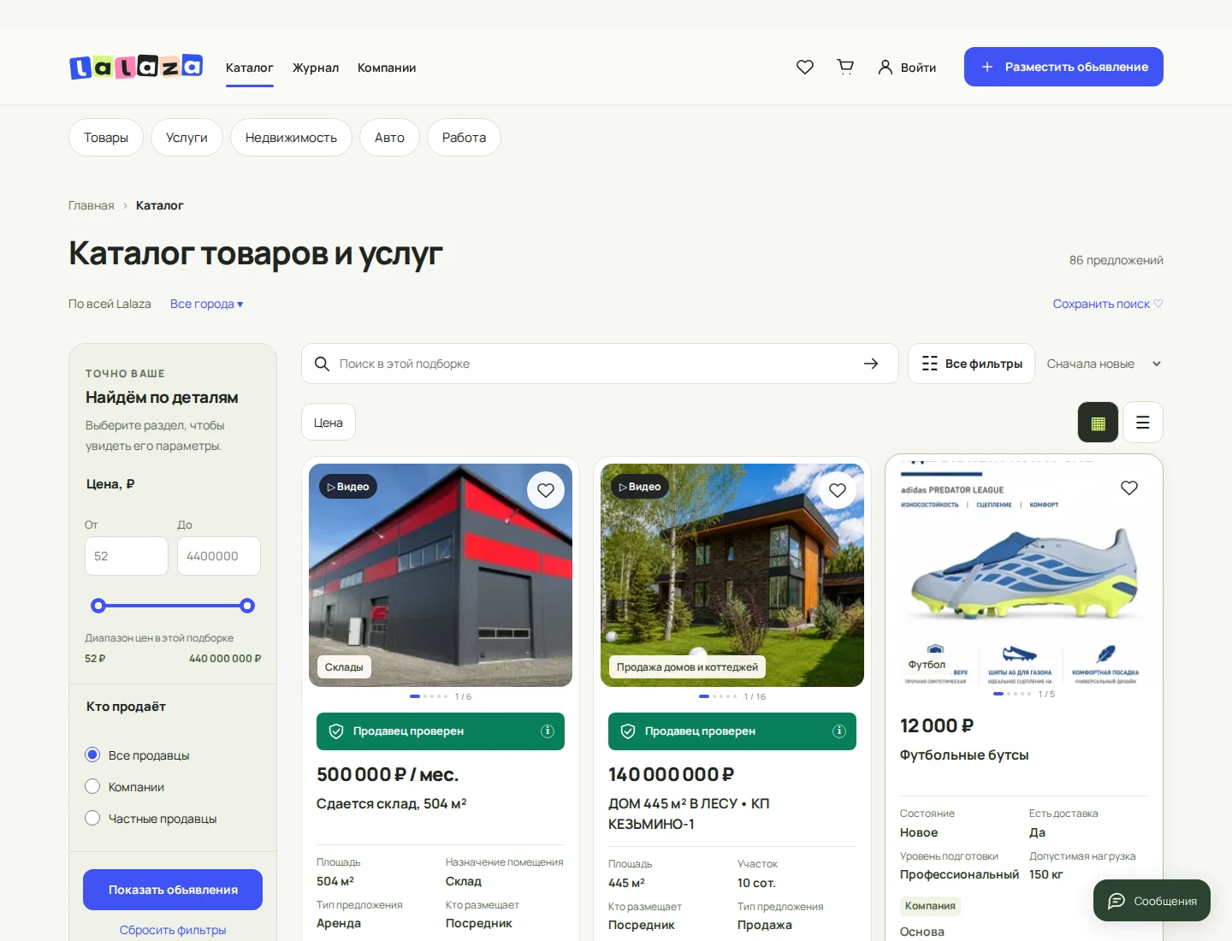Switch to list view layout
The image size is (1232, 941).
(x=1142, y=422)
